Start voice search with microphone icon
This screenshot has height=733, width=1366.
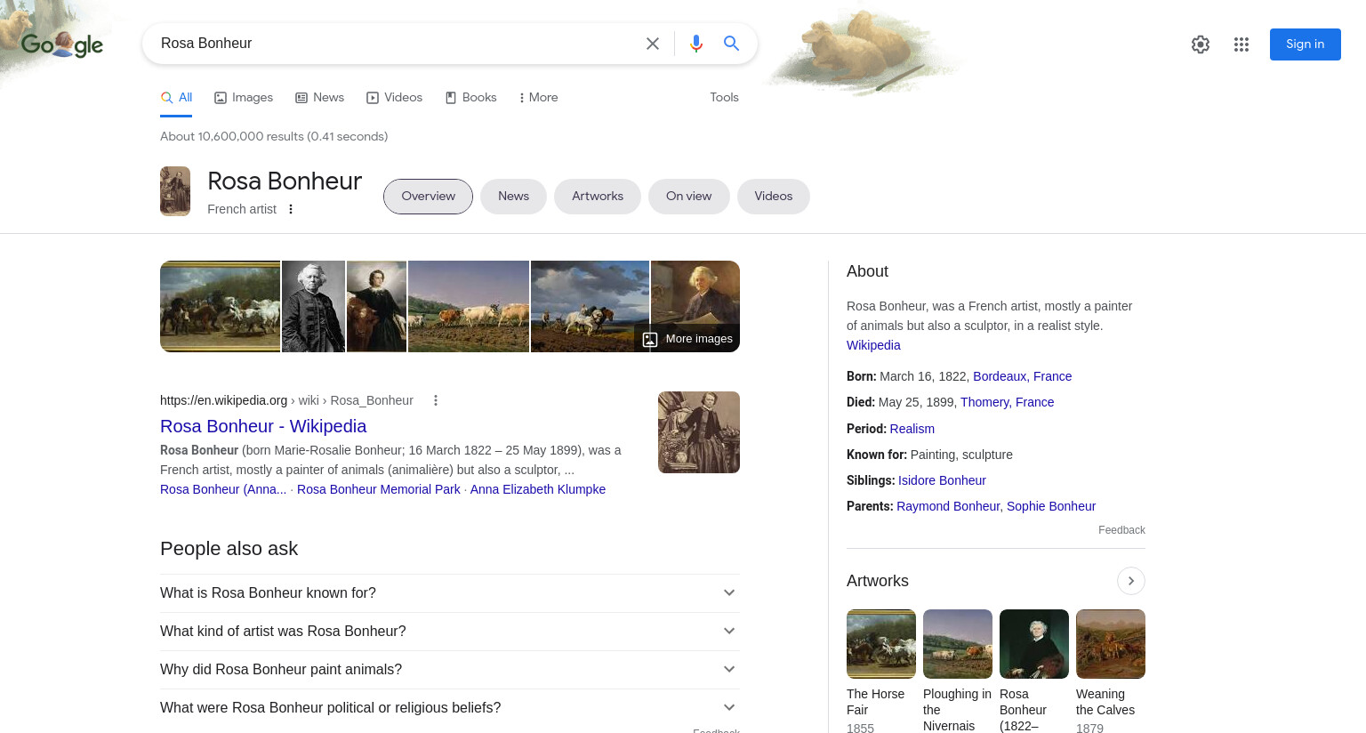696,44
